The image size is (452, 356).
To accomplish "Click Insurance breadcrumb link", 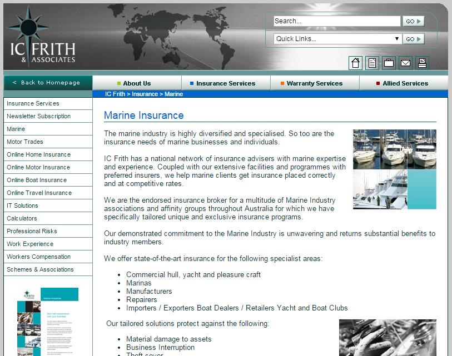I will pos(145,94).
